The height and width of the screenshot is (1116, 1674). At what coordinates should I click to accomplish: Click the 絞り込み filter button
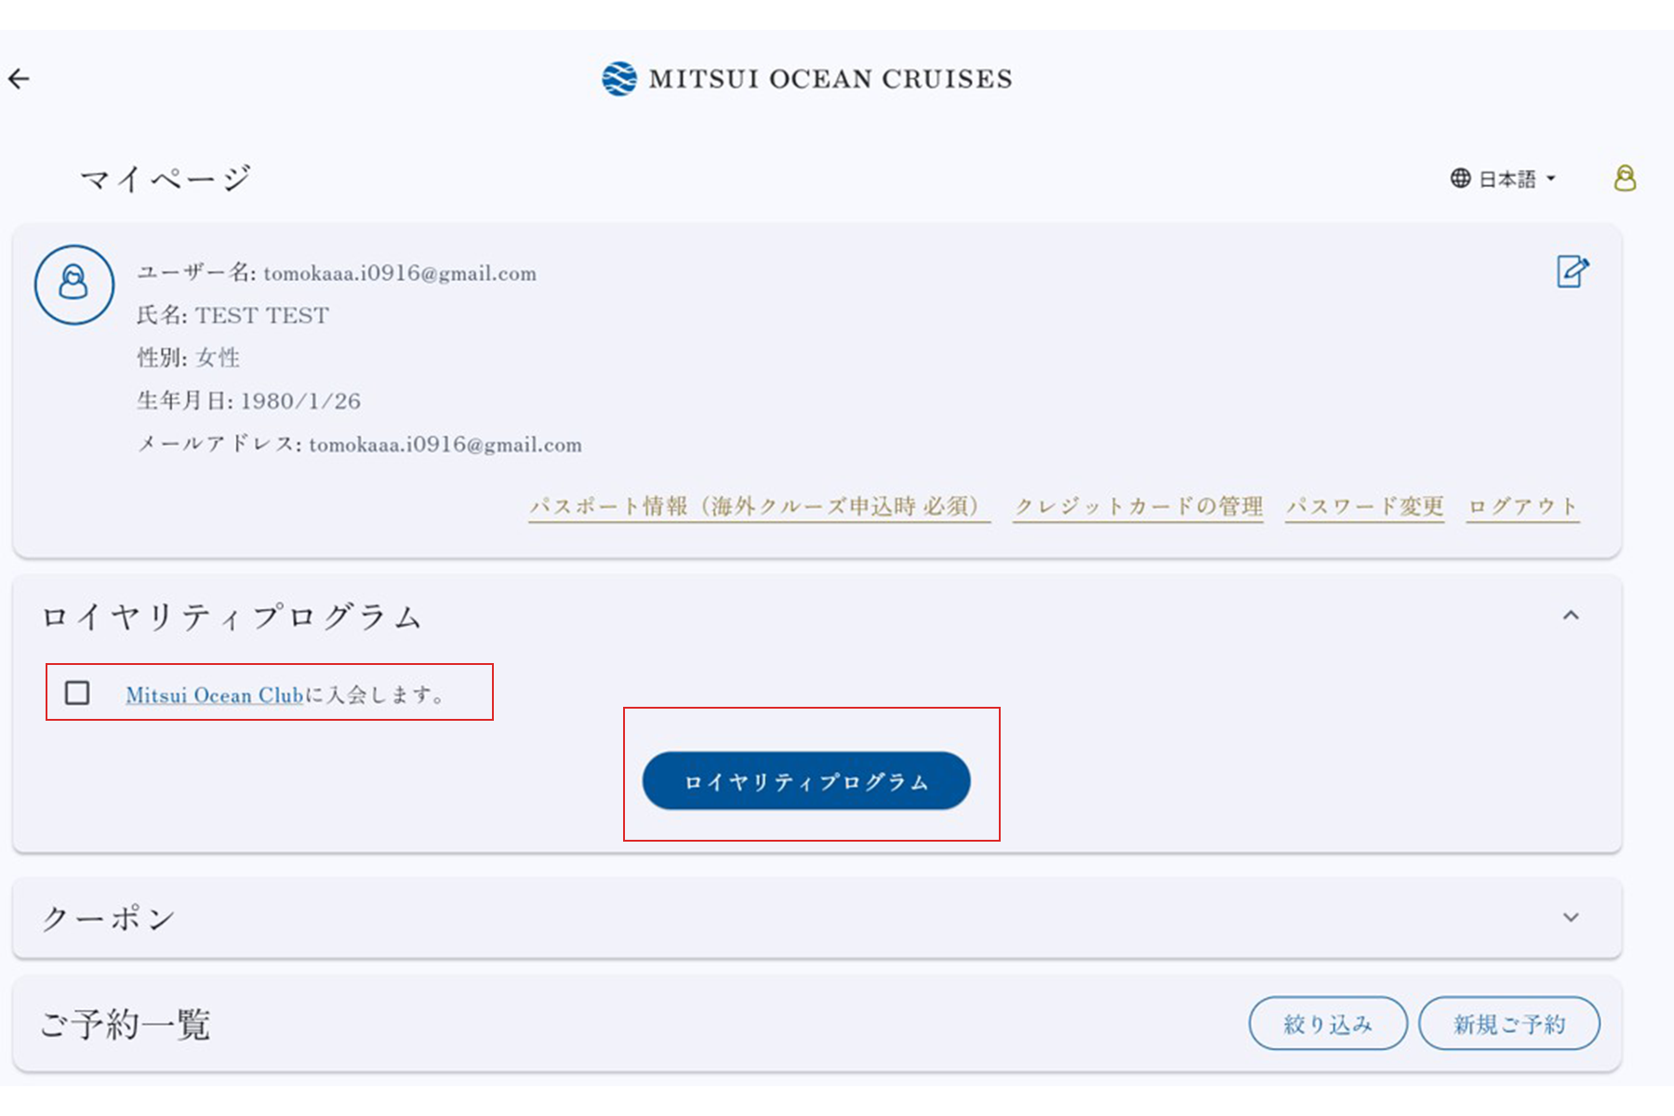(x=1328, y=1024)
